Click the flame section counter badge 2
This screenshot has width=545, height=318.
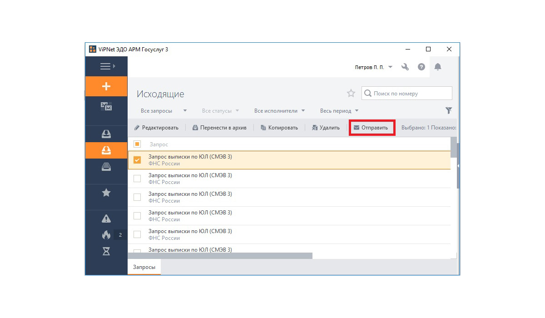click(x=120, y=235)
